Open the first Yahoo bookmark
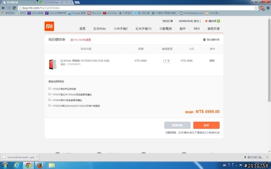 click(35, 13)
